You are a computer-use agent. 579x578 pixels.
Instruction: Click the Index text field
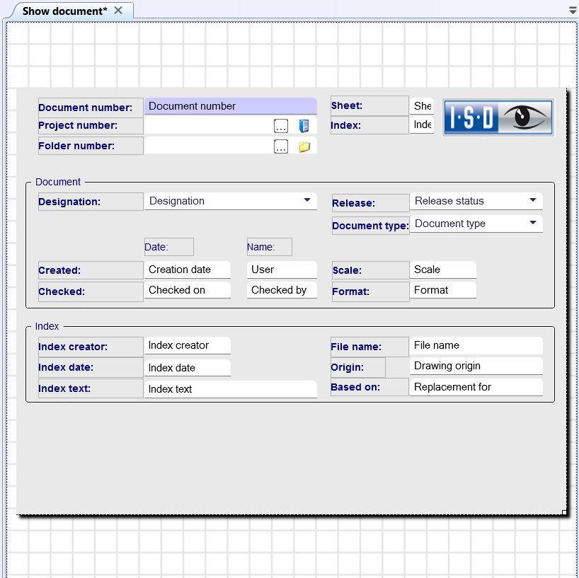(231, 389)
